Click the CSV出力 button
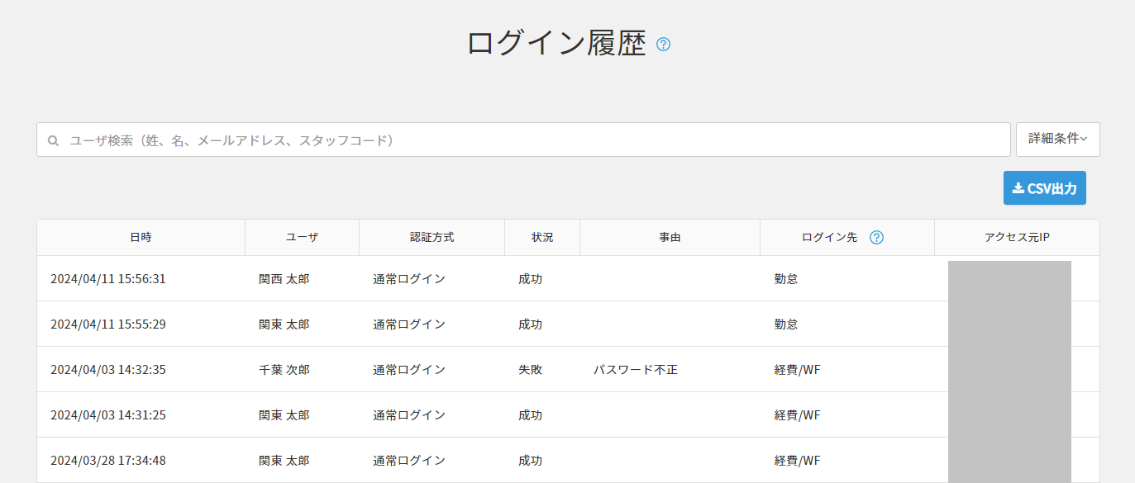Image resolution: width=1135 pixels, height=483 pixels. (x=1044, y=188)
